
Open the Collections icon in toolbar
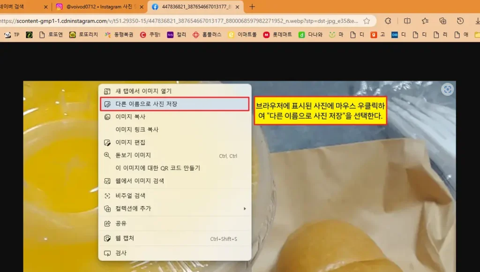point(442,21)
